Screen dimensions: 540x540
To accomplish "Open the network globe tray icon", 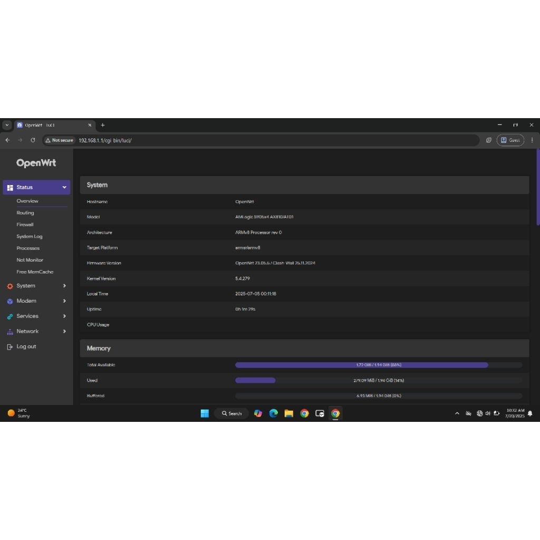I will point(479,413).
